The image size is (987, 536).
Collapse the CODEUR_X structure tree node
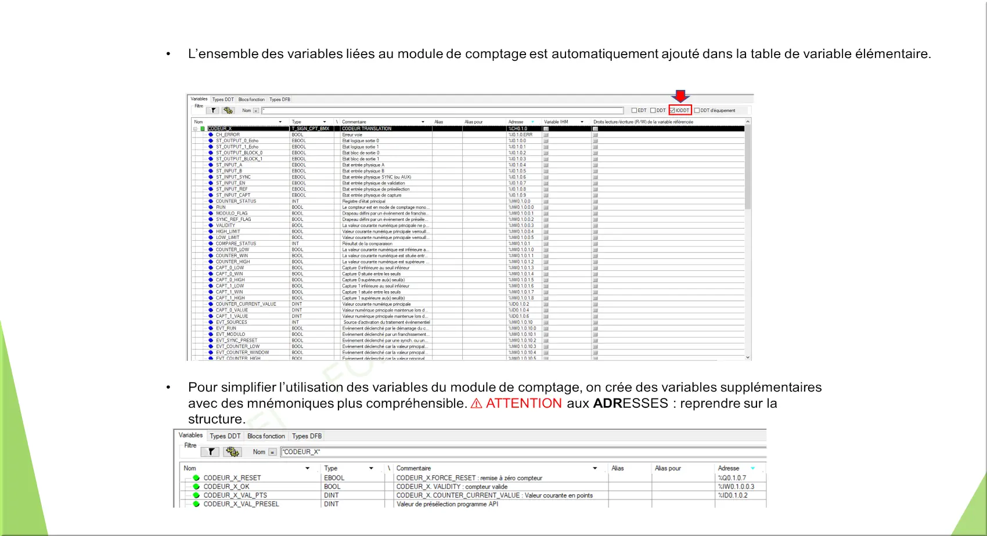tap(195, 129)
